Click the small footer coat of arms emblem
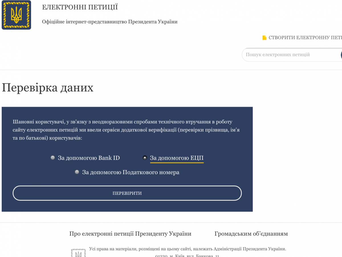 coord(78,253)
